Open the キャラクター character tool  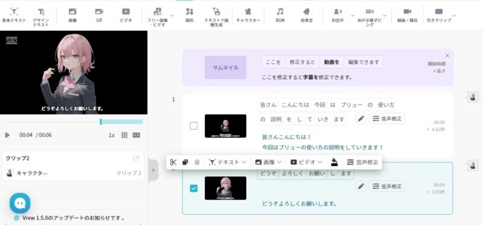[248, 16]
